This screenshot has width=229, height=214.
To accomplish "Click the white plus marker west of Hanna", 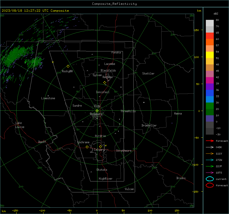I will [144, 102].
